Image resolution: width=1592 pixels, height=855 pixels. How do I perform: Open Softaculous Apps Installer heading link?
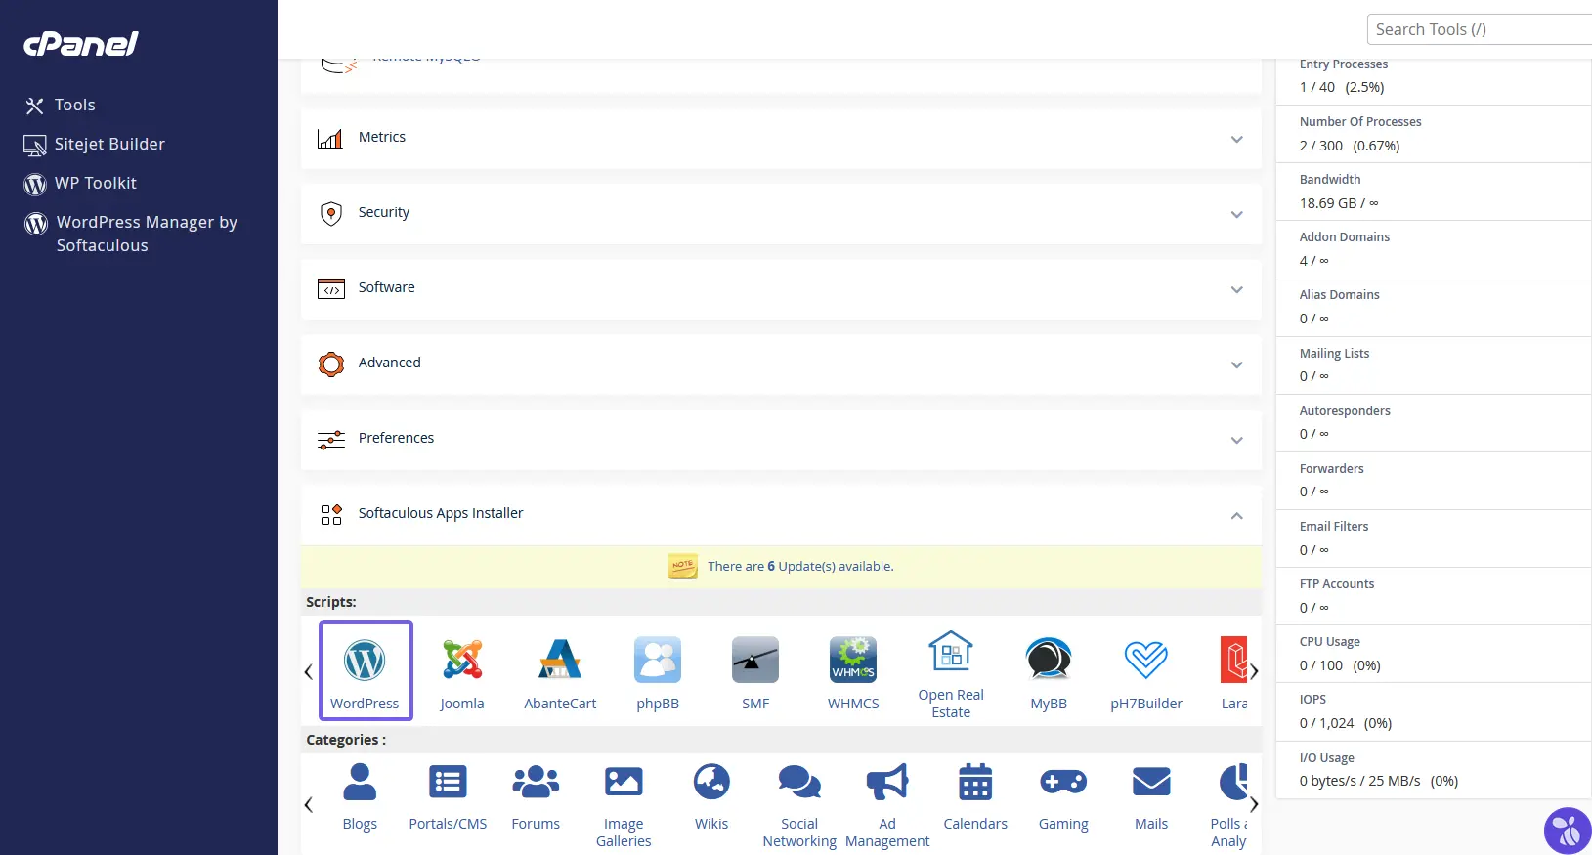click(x=440, y=513)
